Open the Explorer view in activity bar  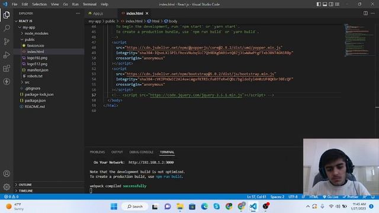(x=7, y=15)
